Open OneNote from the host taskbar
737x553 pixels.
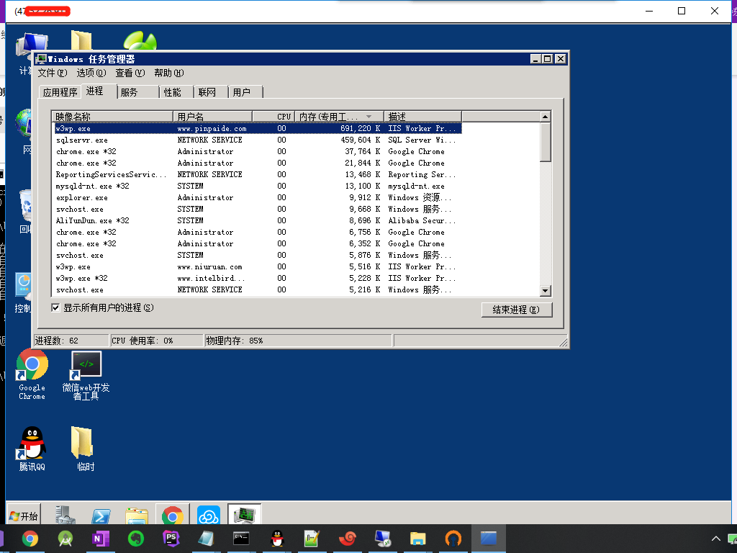click(100, 539)
